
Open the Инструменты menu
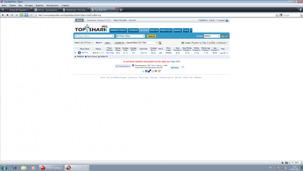[x=52, y=5]
